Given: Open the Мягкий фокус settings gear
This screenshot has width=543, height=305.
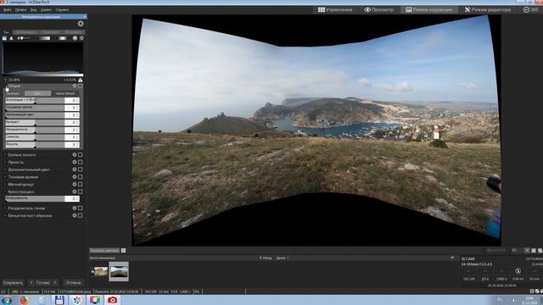Looking at the screenshot, I should pos(75,185).
